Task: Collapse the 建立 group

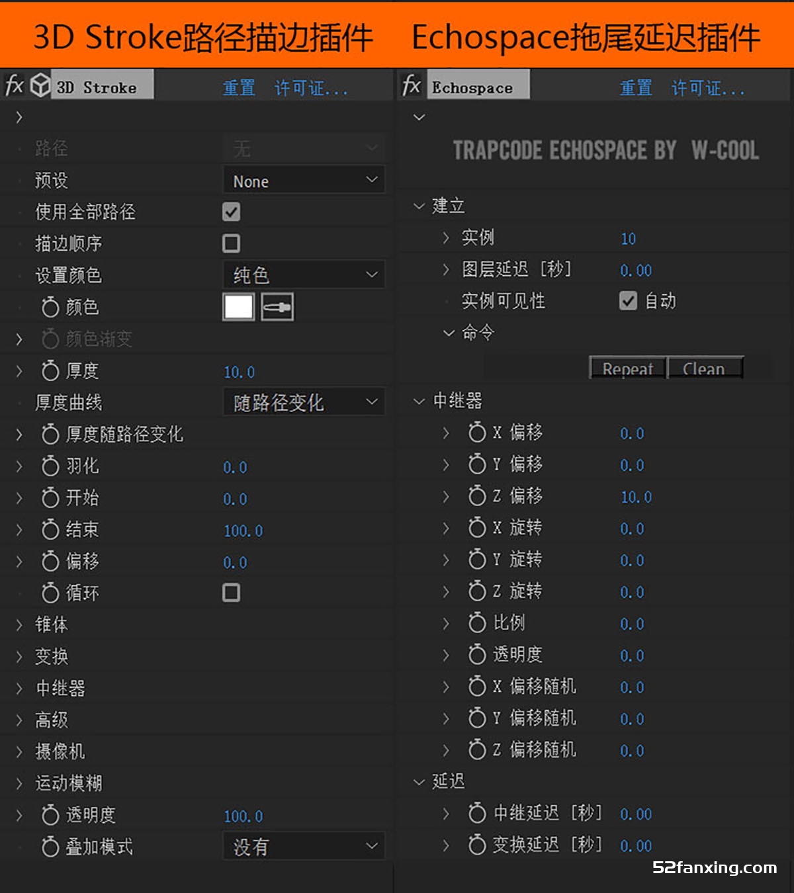Action: [x=419, y=206]
